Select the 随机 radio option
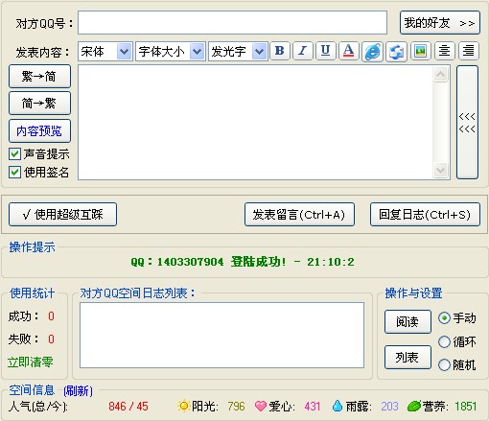 pos(444,364)
